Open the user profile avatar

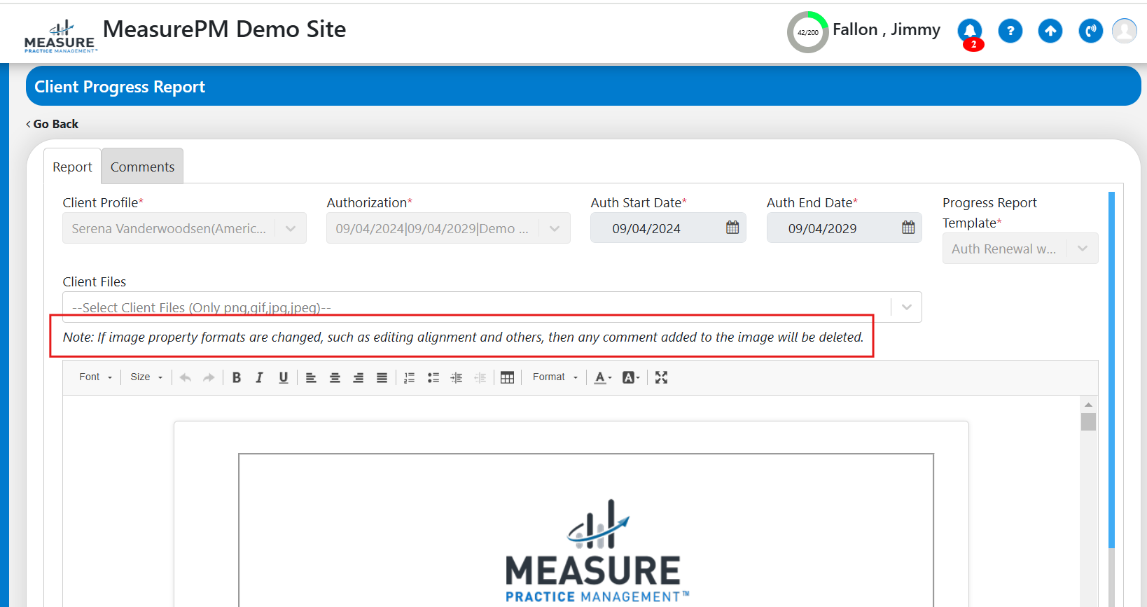[1125, 31]
